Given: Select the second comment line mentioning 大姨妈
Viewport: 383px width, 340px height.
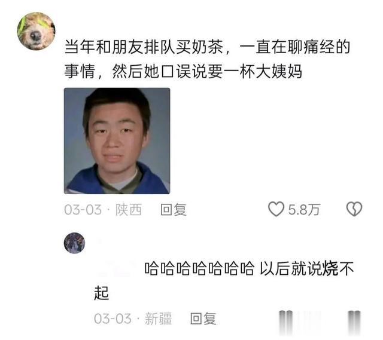Looking at the screenshot, I should [183, 72].
